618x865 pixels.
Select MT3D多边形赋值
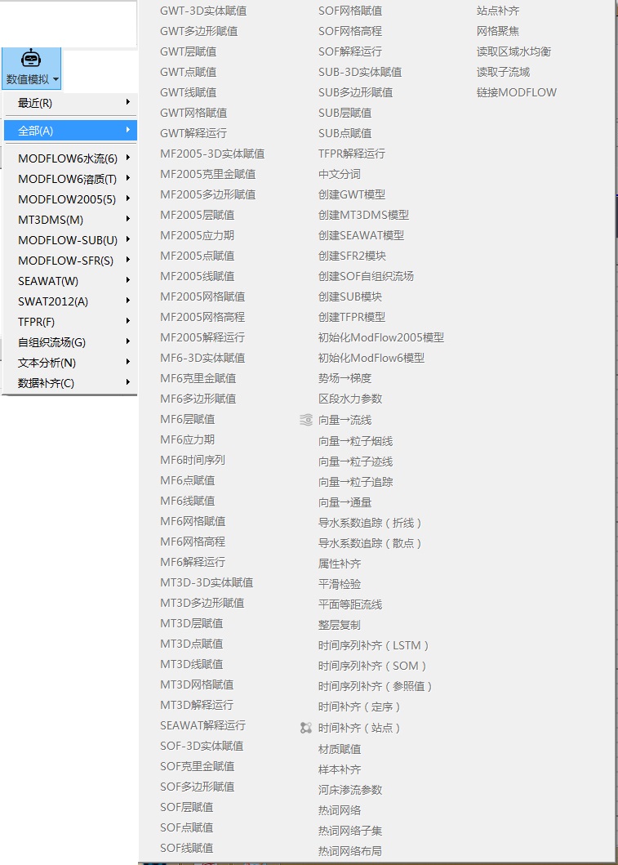pyautogui.click(x=202, y=603)
